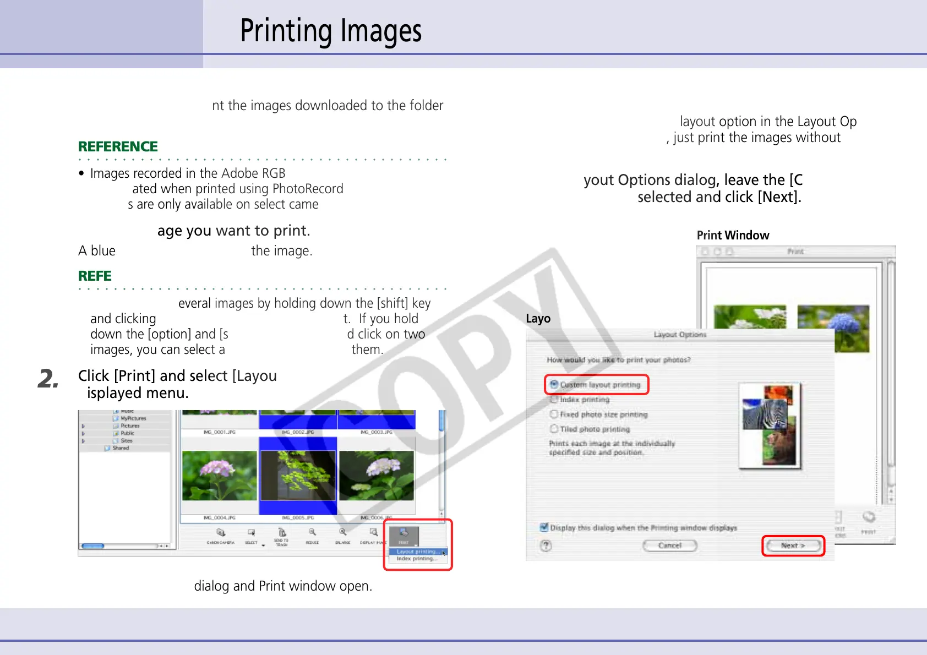Screen dimensions: 927x655
Task: Select the IMG_0005.JPG green leaves thumbnail
Action: pos(298,476)
